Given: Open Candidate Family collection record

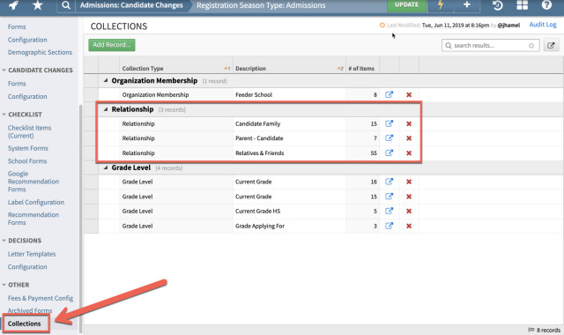Looking at the screenshot, I should click(389, 123).
